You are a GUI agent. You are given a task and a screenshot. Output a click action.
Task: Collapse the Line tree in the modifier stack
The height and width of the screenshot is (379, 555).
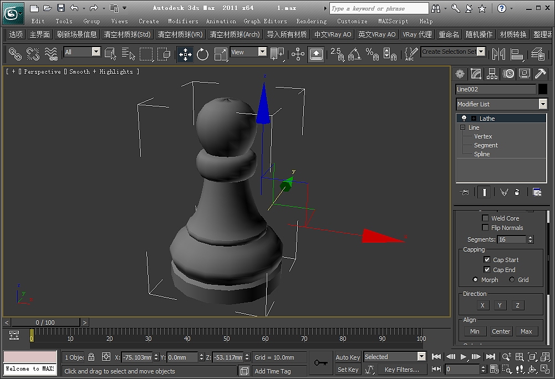click(x=462, y=127)
